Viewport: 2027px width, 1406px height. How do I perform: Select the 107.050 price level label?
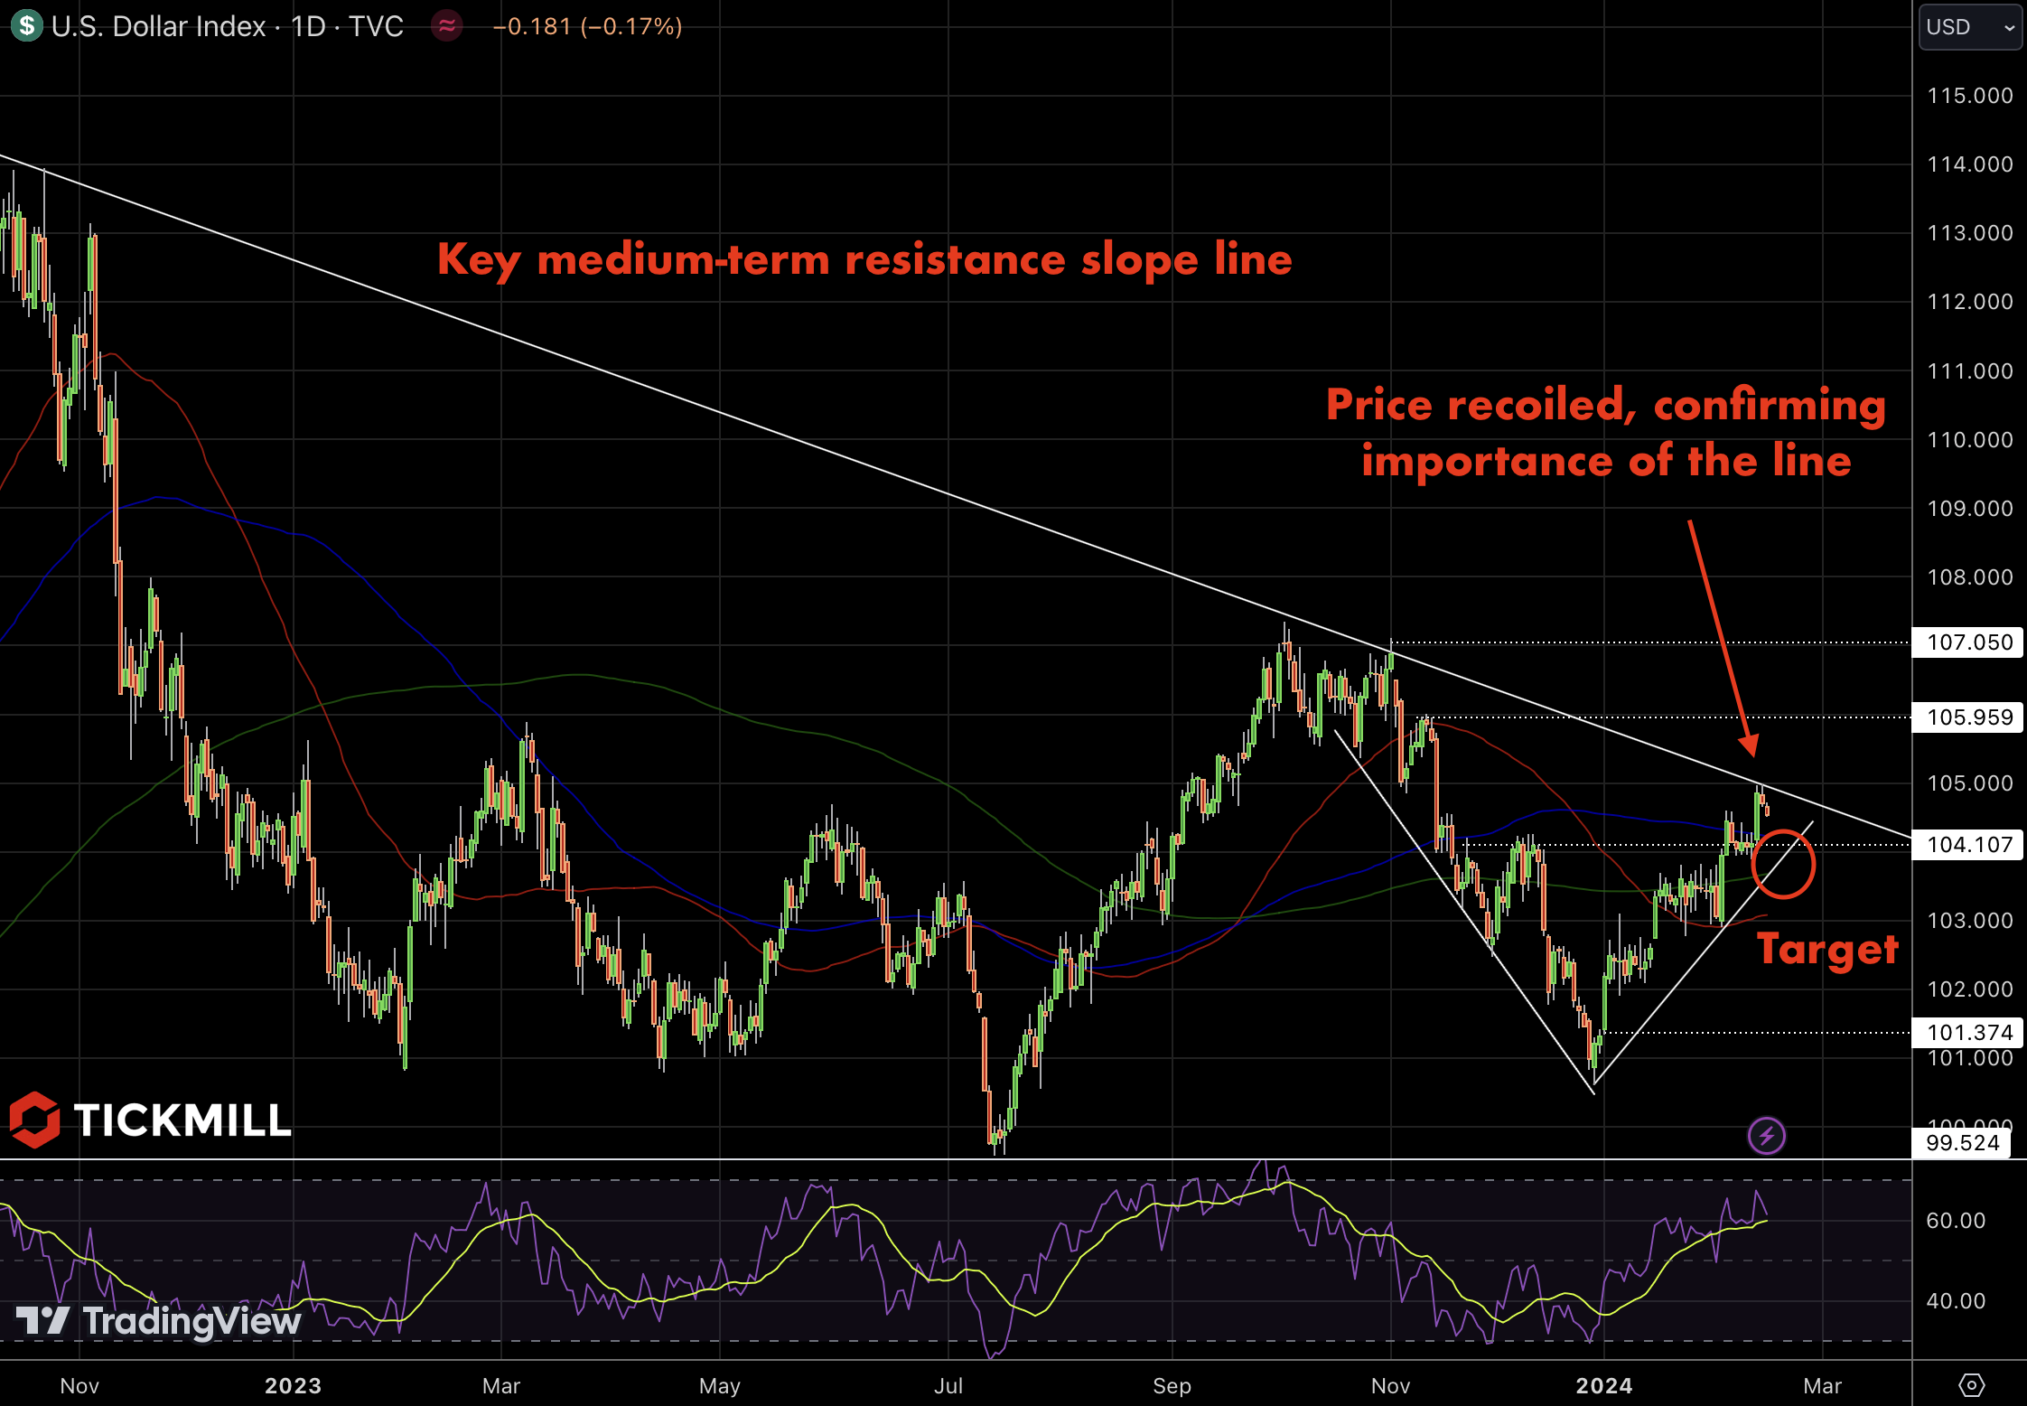(x=1969, y=642)
